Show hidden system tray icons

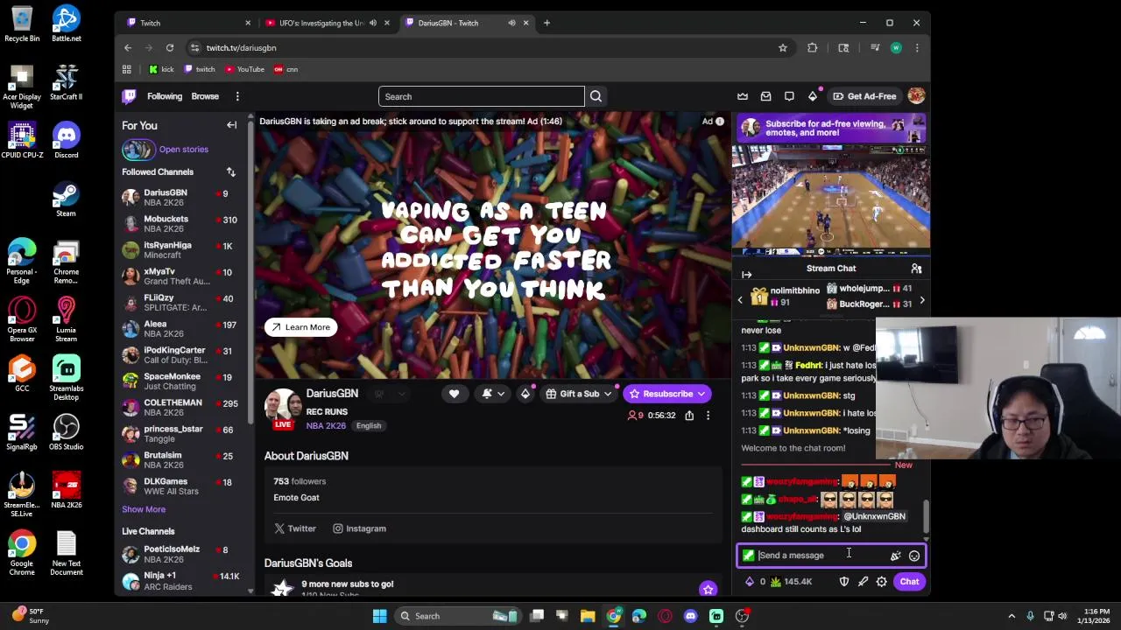[1012, 616]
